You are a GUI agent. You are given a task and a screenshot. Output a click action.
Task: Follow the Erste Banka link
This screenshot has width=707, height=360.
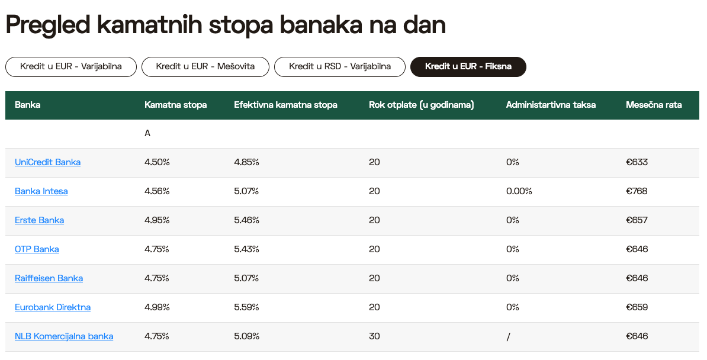40,220
